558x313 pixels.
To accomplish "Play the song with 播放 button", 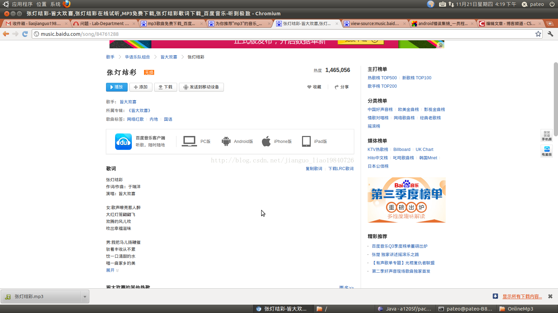I will (x=117, y=87).
